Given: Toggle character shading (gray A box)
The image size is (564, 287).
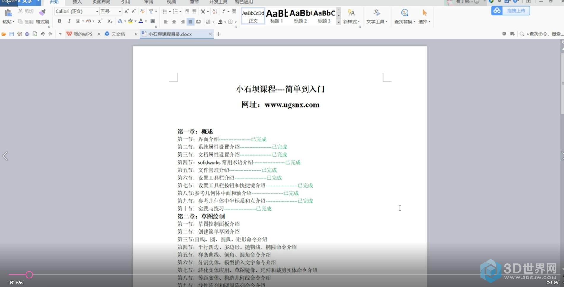Looking at the screenshot, I should coord(153,21).
